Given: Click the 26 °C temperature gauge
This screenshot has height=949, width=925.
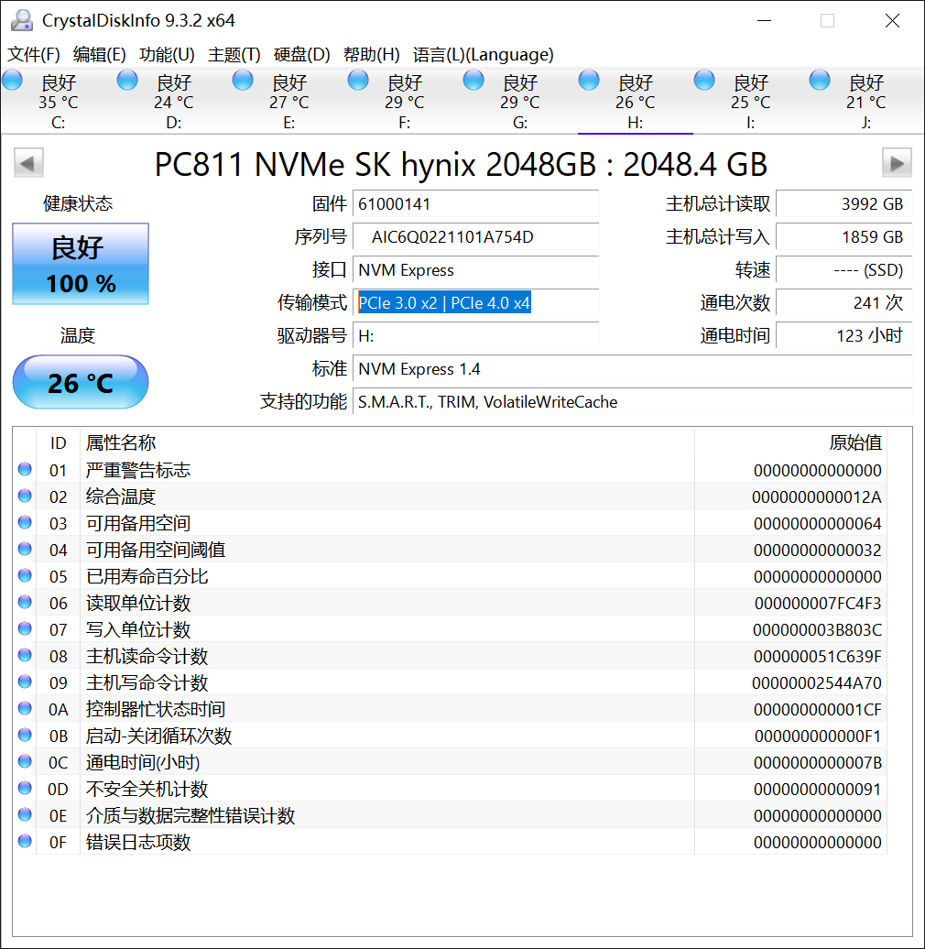Looking at the screenshot, I should (80, 382).
